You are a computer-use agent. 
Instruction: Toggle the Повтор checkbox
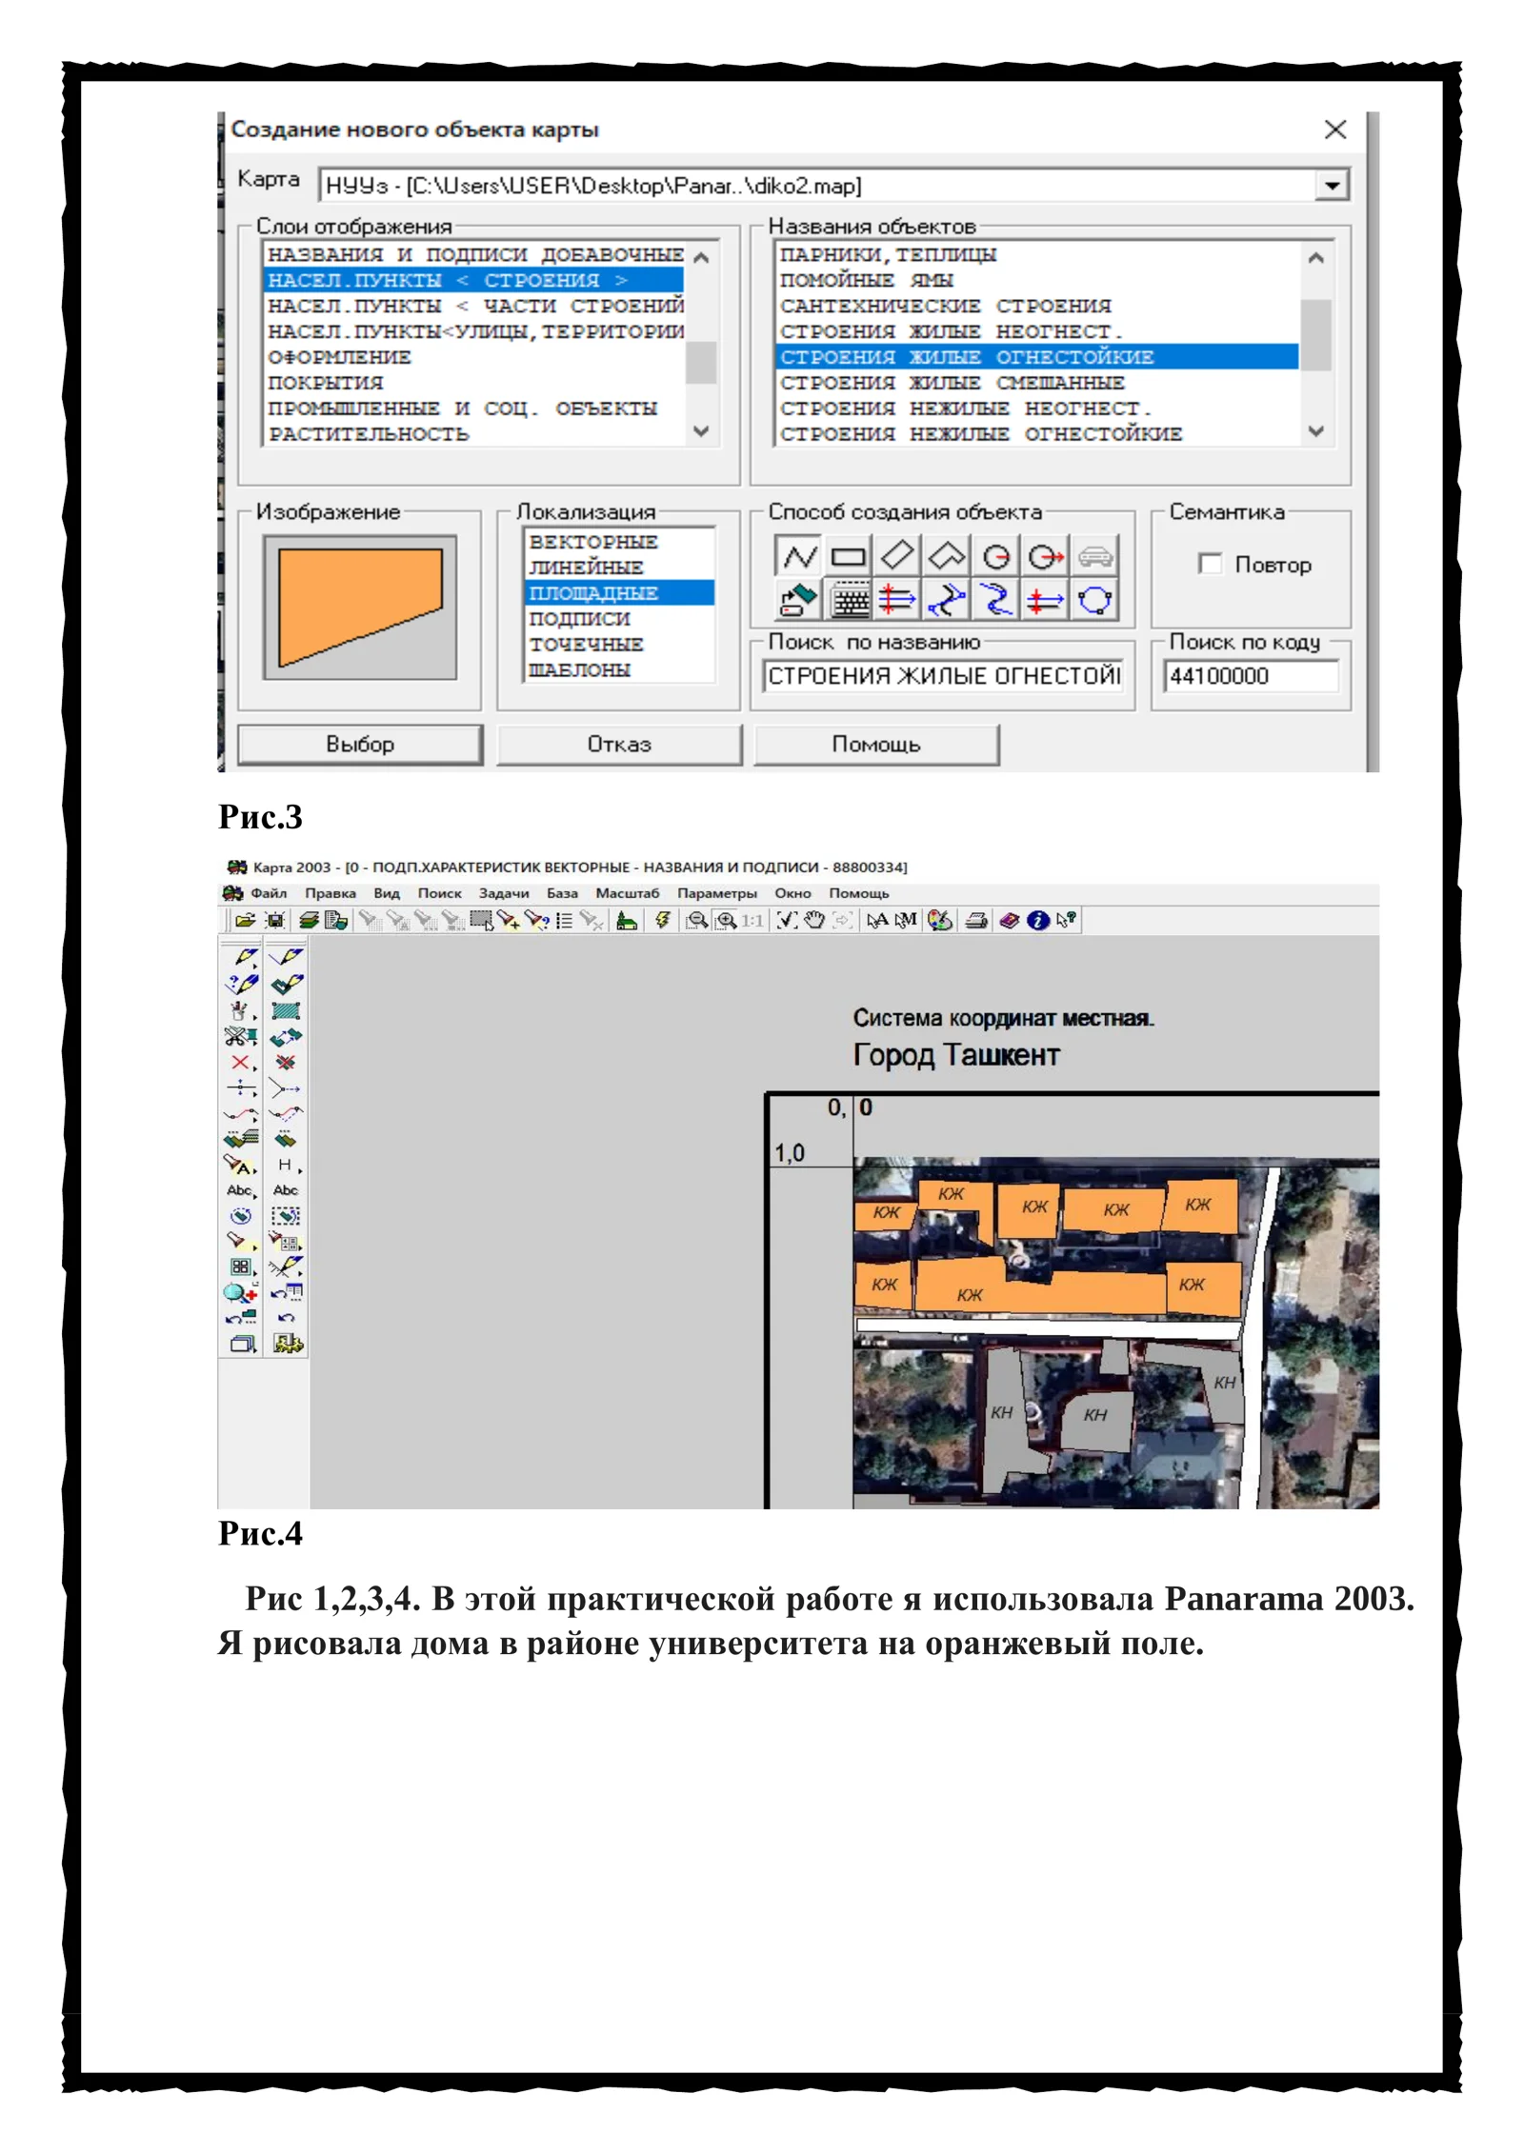click(x=1209, y=564)
